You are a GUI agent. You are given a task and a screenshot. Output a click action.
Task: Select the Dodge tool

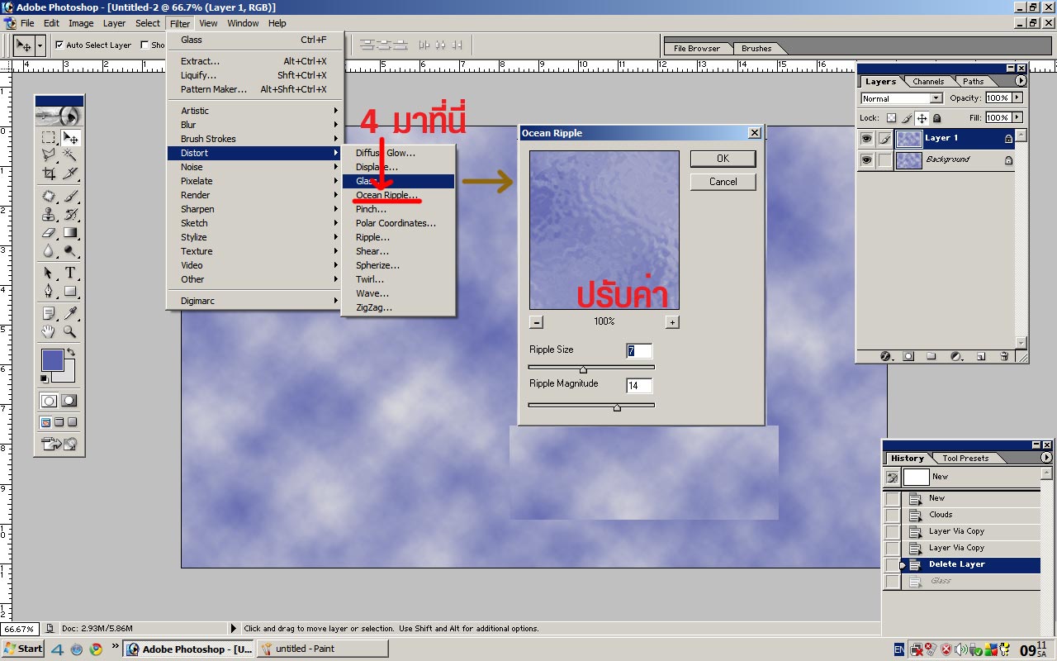tap(71, 251)
